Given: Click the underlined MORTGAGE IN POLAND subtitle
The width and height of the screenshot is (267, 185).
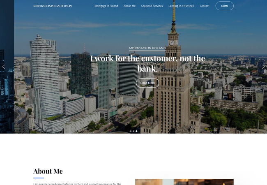Looking at the screenshot, I should [x=147, y=49].
